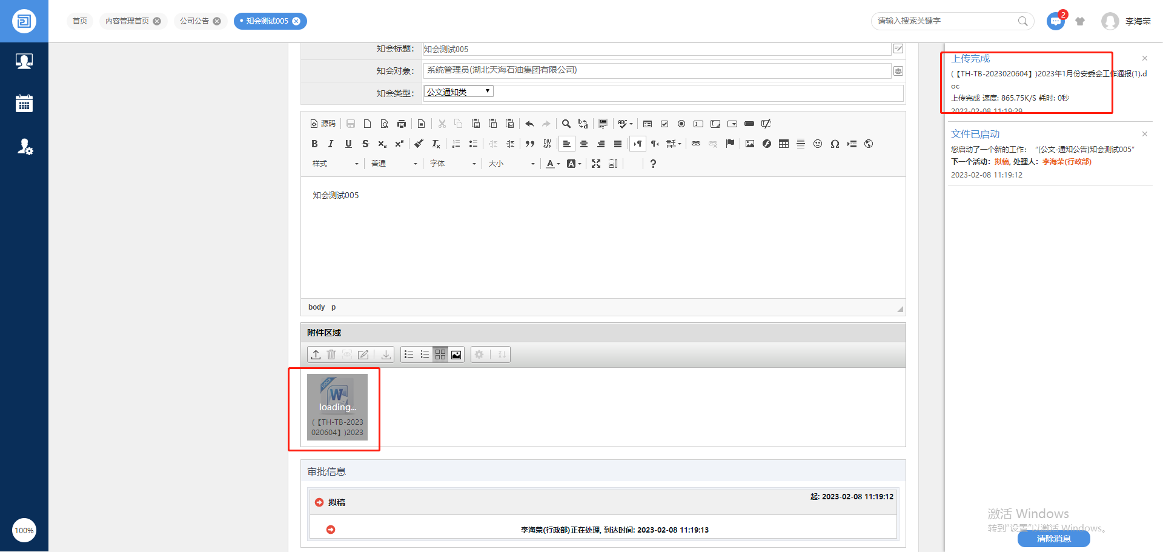Click the print icon in editor toolbar
The height and width of the screenshot is (552, 1163).
click(401, 124)
